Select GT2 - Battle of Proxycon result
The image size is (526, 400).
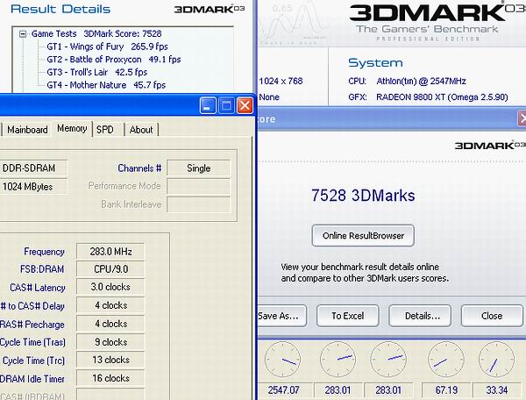(x=114, y=60)
